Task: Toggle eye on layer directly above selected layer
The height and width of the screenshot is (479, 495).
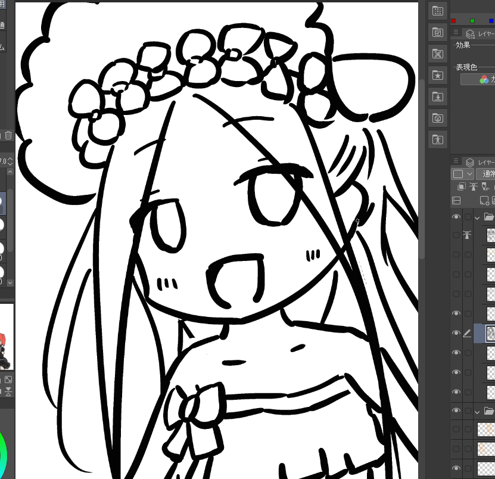Action: click(x=456, y=313)
